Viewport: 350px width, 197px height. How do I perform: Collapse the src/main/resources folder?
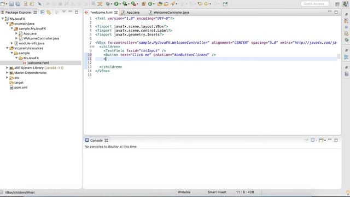[x=7, y=48]
